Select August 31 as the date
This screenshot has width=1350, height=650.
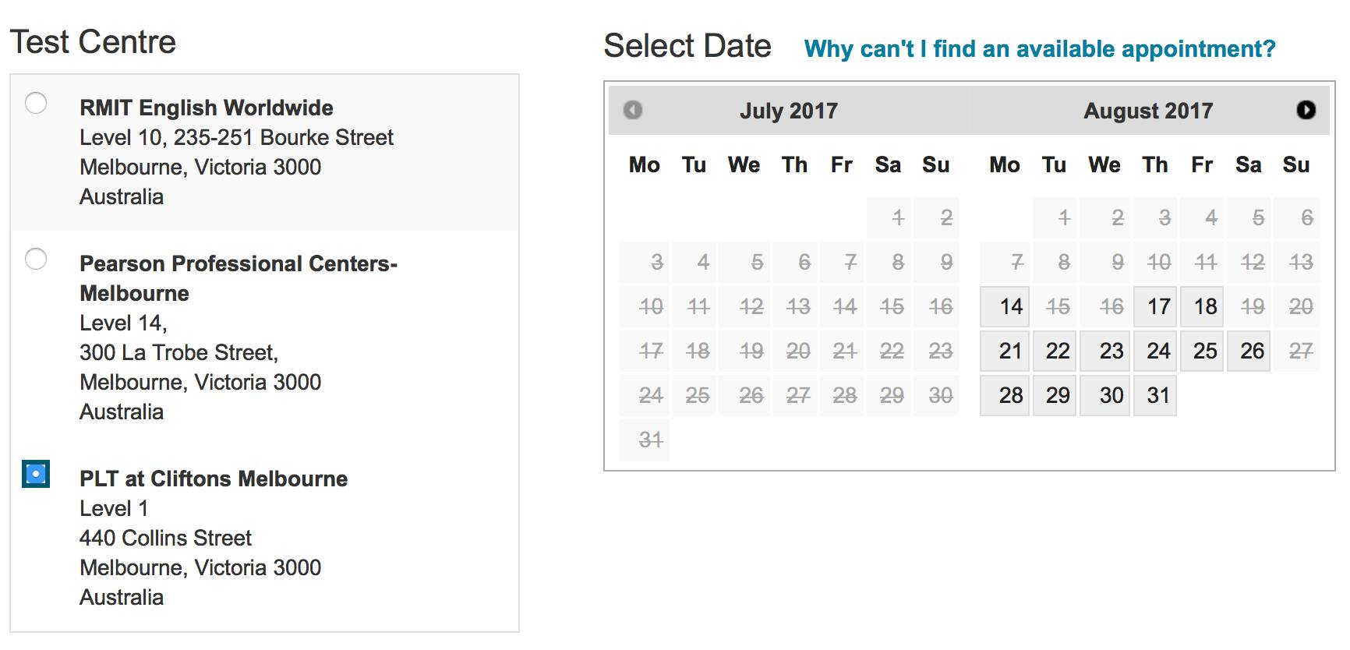pyautogui.click(x=1157, y=395)
